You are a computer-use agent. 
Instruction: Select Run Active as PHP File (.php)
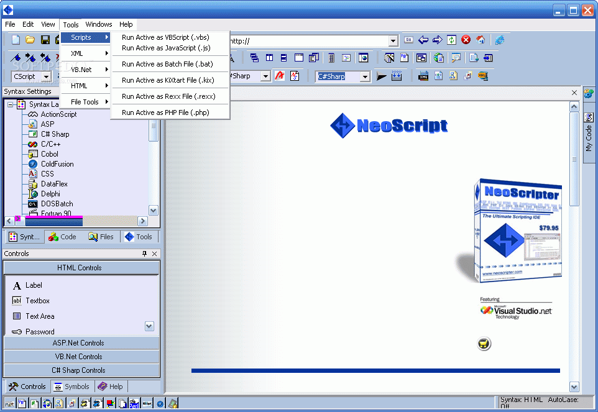point(170,112)
